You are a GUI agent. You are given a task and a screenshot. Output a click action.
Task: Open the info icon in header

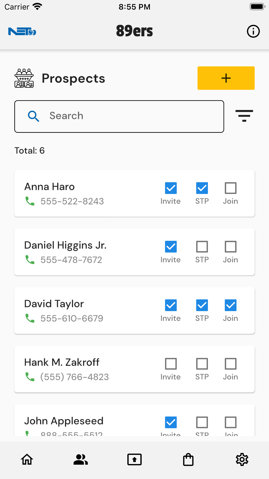click(x=253, y=31)
